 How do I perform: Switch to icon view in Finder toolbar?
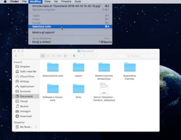tap(43, 56)
